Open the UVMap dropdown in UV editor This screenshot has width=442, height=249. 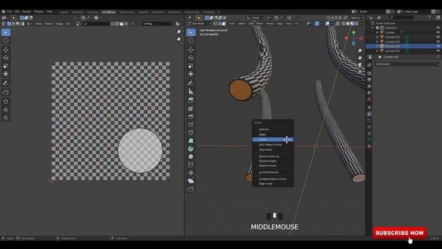[157, 24]
